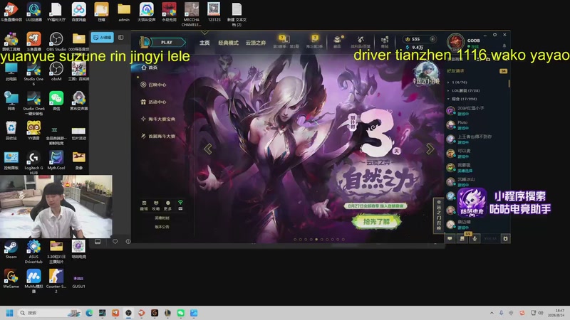Open 活动中心 in the left sidebar
570x320 pixels.
tap(153, 102)
